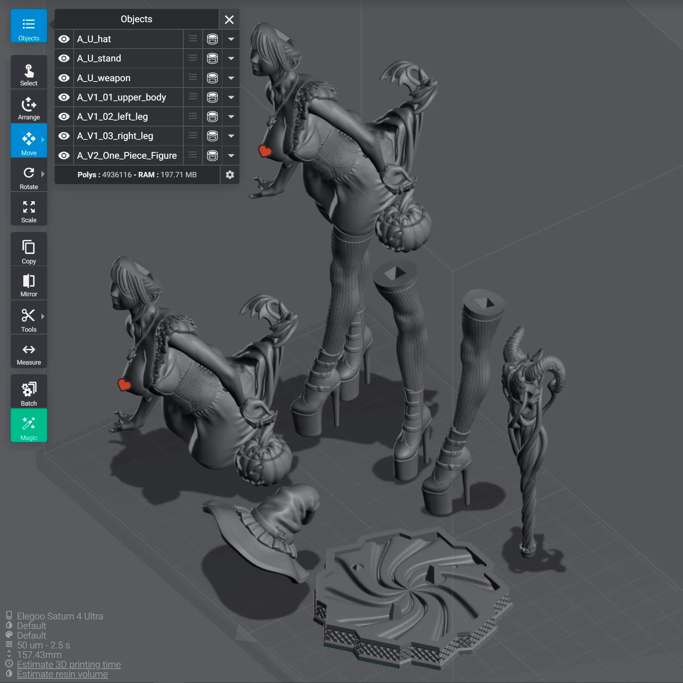Expand the A_U_stand dropdown arrow

click(231, 58)
